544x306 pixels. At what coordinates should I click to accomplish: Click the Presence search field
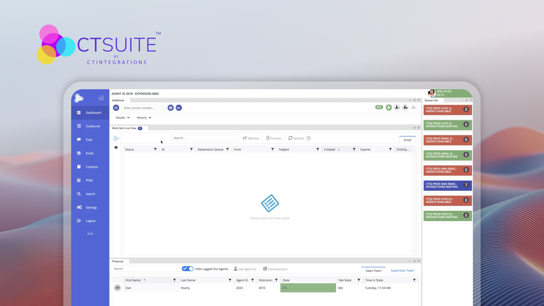coord(145,269)
